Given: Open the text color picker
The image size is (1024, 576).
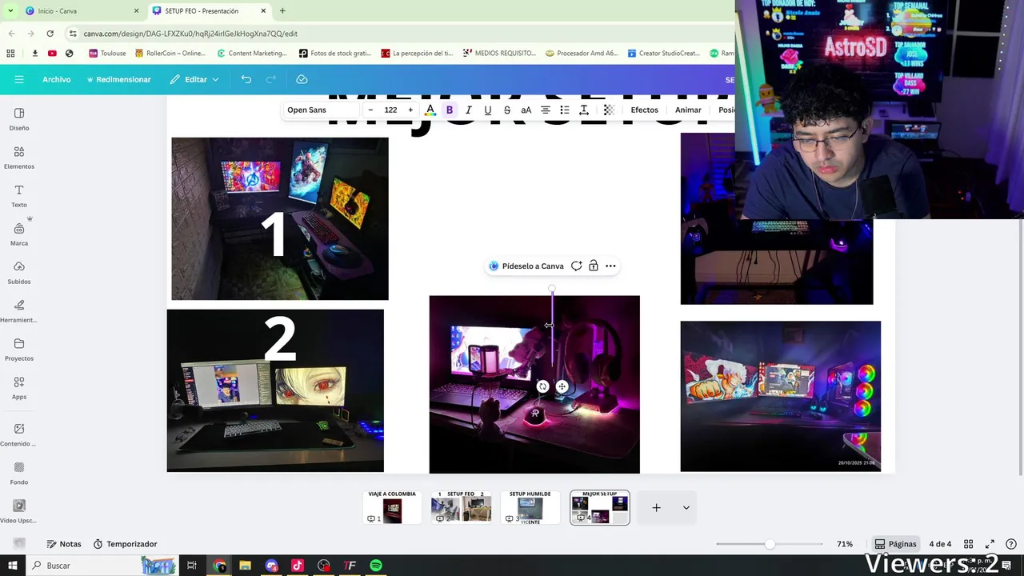Looking at the screenshot, I should click(x=430, y=110).
